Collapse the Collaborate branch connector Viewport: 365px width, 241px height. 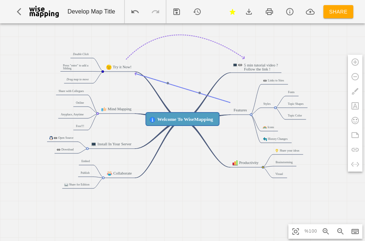[x=103, y=178]
